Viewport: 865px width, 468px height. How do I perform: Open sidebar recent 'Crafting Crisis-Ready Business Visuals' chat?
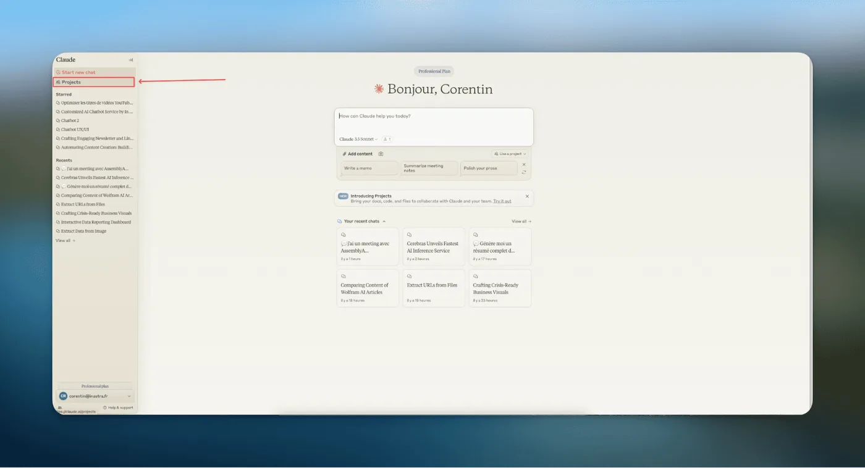tap(94, 213)
